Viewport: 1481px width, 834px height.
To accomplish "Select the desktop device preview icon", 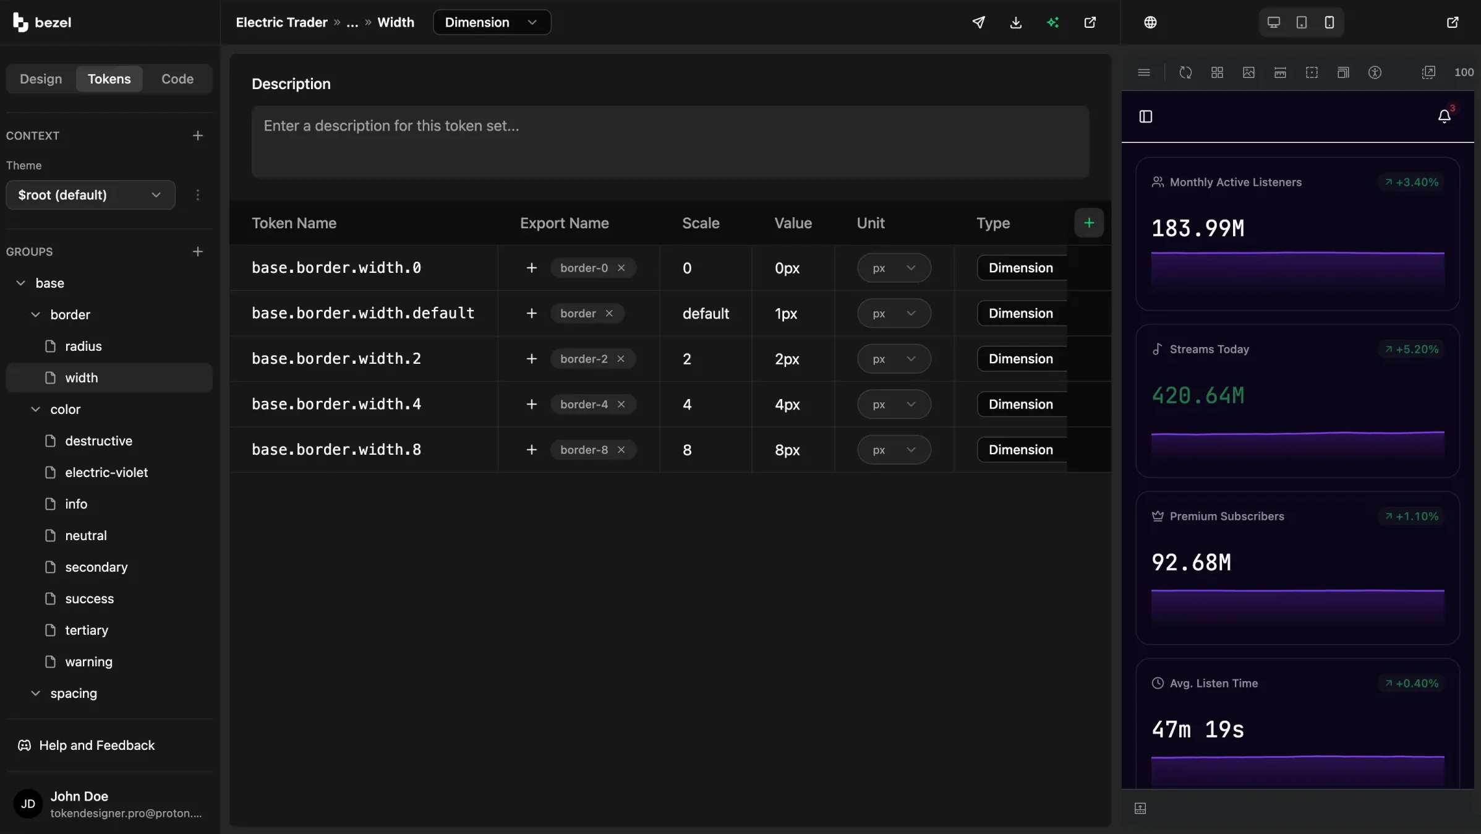I will click(x=1273, y=22).
